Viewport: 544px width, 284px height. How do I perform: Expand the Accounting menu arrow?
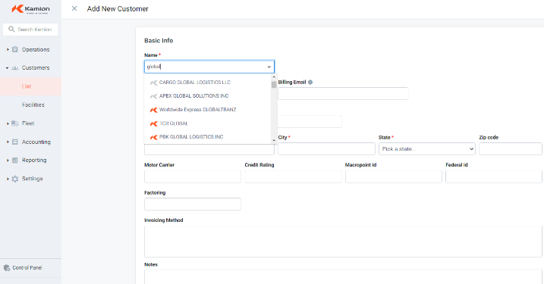tap(8, 142)
